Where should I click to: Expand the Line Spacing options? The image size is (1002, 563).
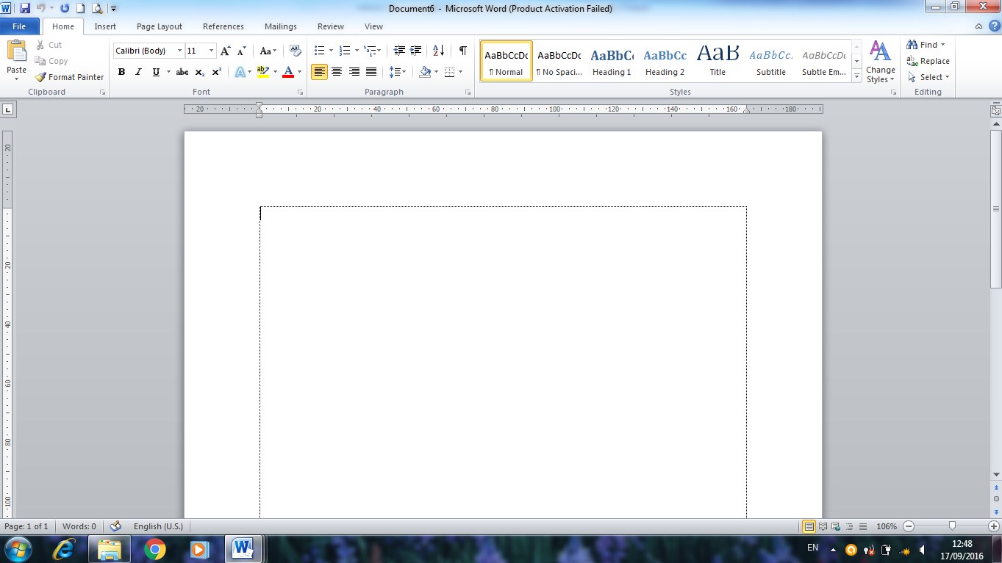(x=403, y=72)
